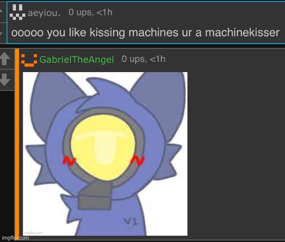
Task: Upvote GabrielTheAngel's image comment
Action: [5, 59]
